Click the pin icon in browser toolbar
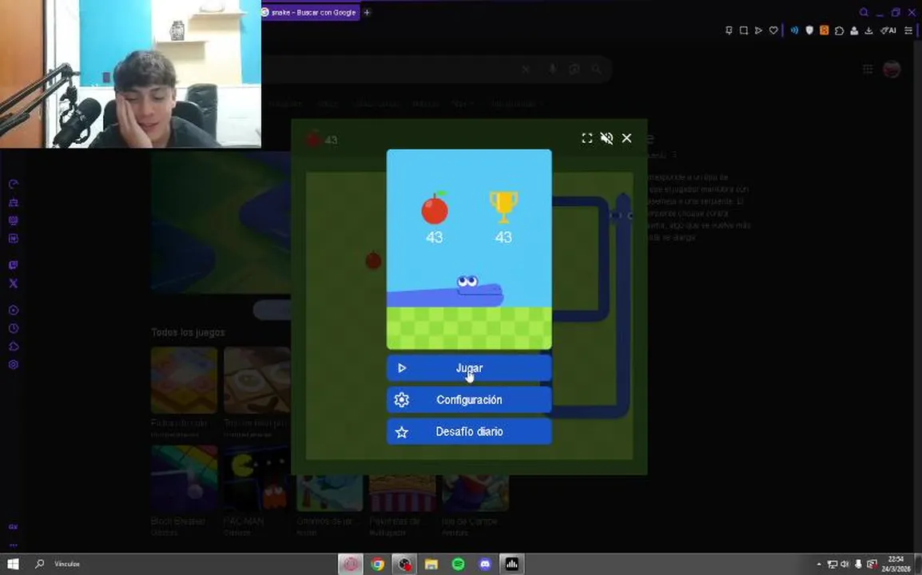The width and height of the screenshot is (922, 575). [x=729, y=30]
